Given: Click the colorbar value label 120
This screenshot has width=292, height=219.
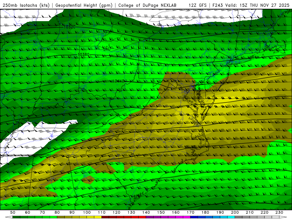Looking at the screenshot, I should coord(116,212).
